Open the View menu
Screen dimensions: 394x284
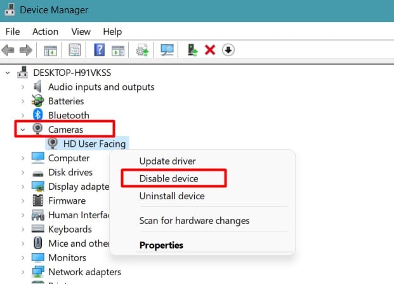[81, 32]
